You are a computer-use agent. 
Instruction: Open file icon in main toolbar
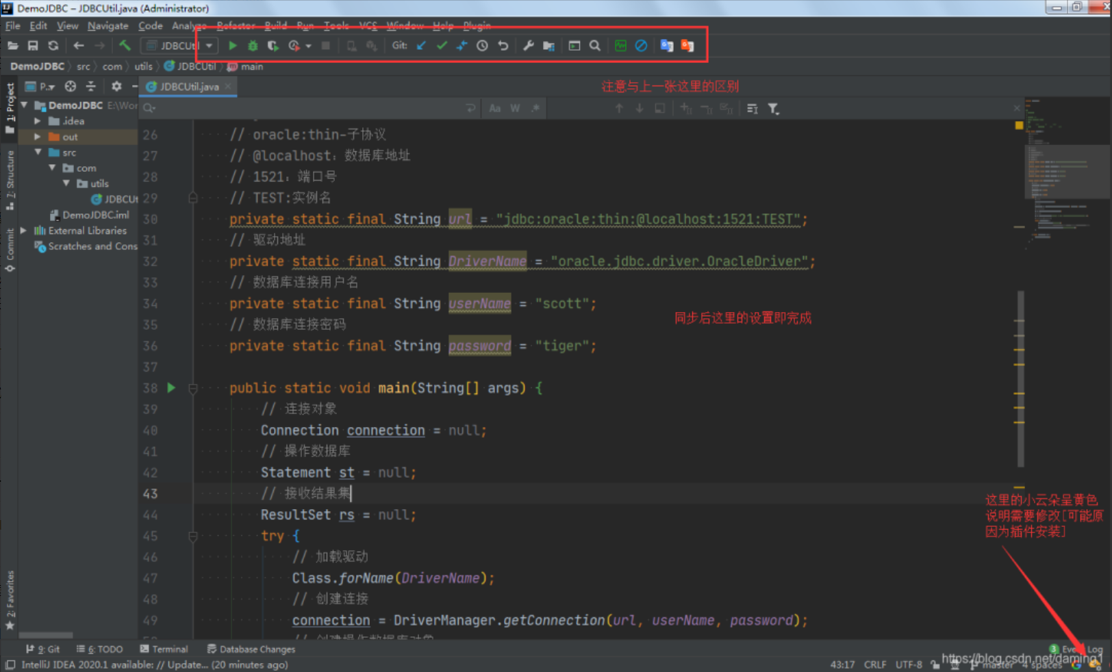[12, 46]
